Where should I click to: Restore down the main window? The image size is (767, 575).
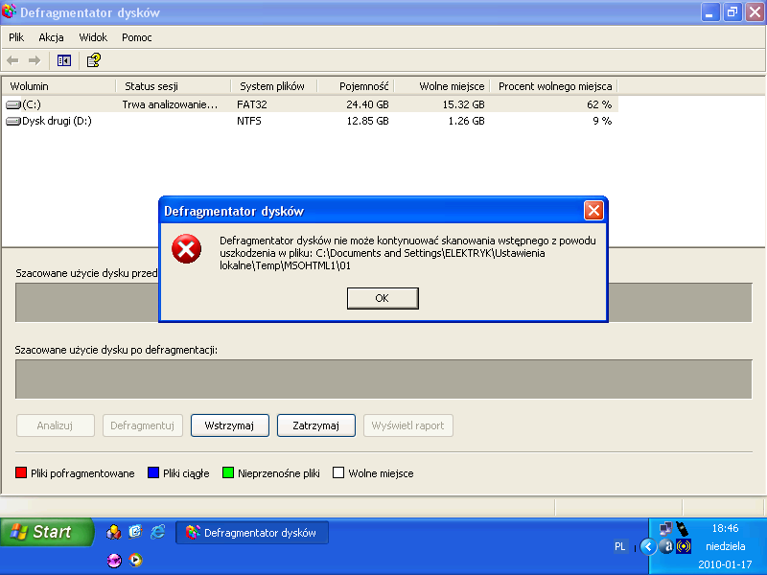[732, 12]
